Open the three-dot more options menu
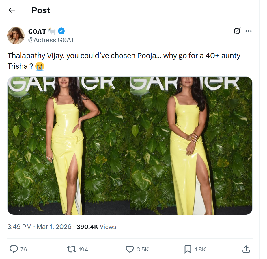The height and width of the screenshot is (259, 267). point(248,31)
